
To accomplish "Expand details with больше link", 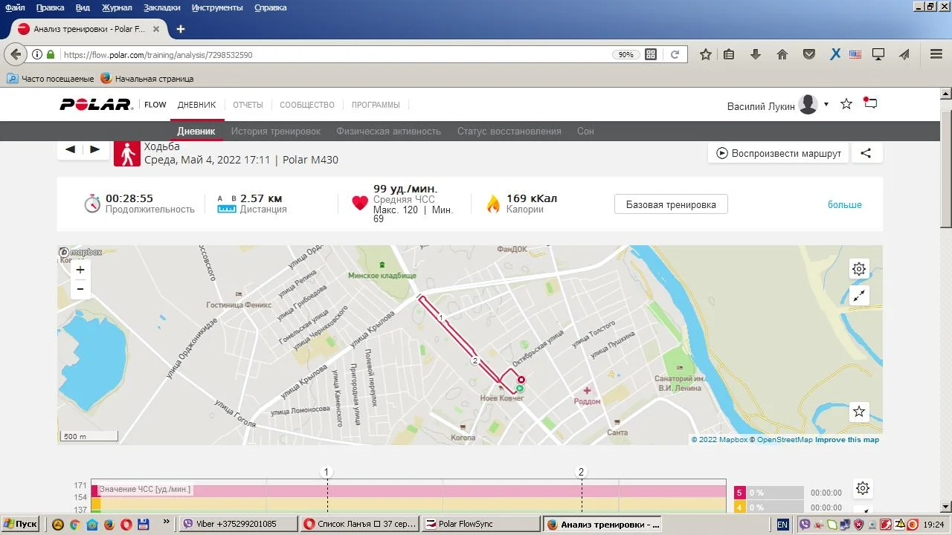I will pos(844,204).
